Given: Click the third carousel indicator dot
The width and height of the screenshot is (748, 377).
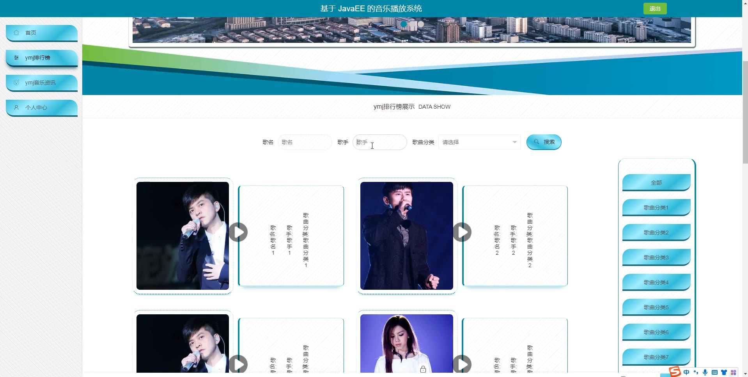Looking at the screenshot, I should (x=421, y=24).
